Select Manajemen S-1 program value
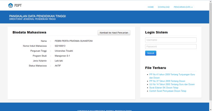This screenshot has height=111, width=212. point(62,56)
